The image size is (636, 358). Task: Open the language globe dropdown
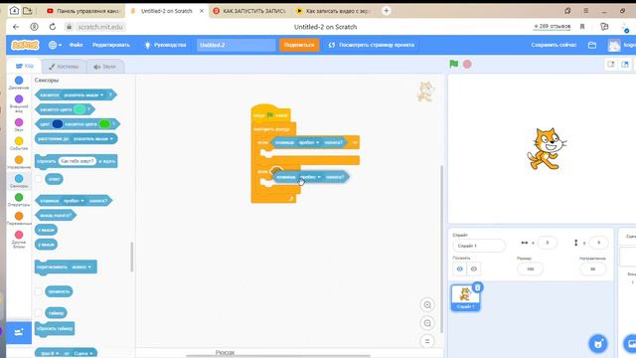[x=55, y=45]
